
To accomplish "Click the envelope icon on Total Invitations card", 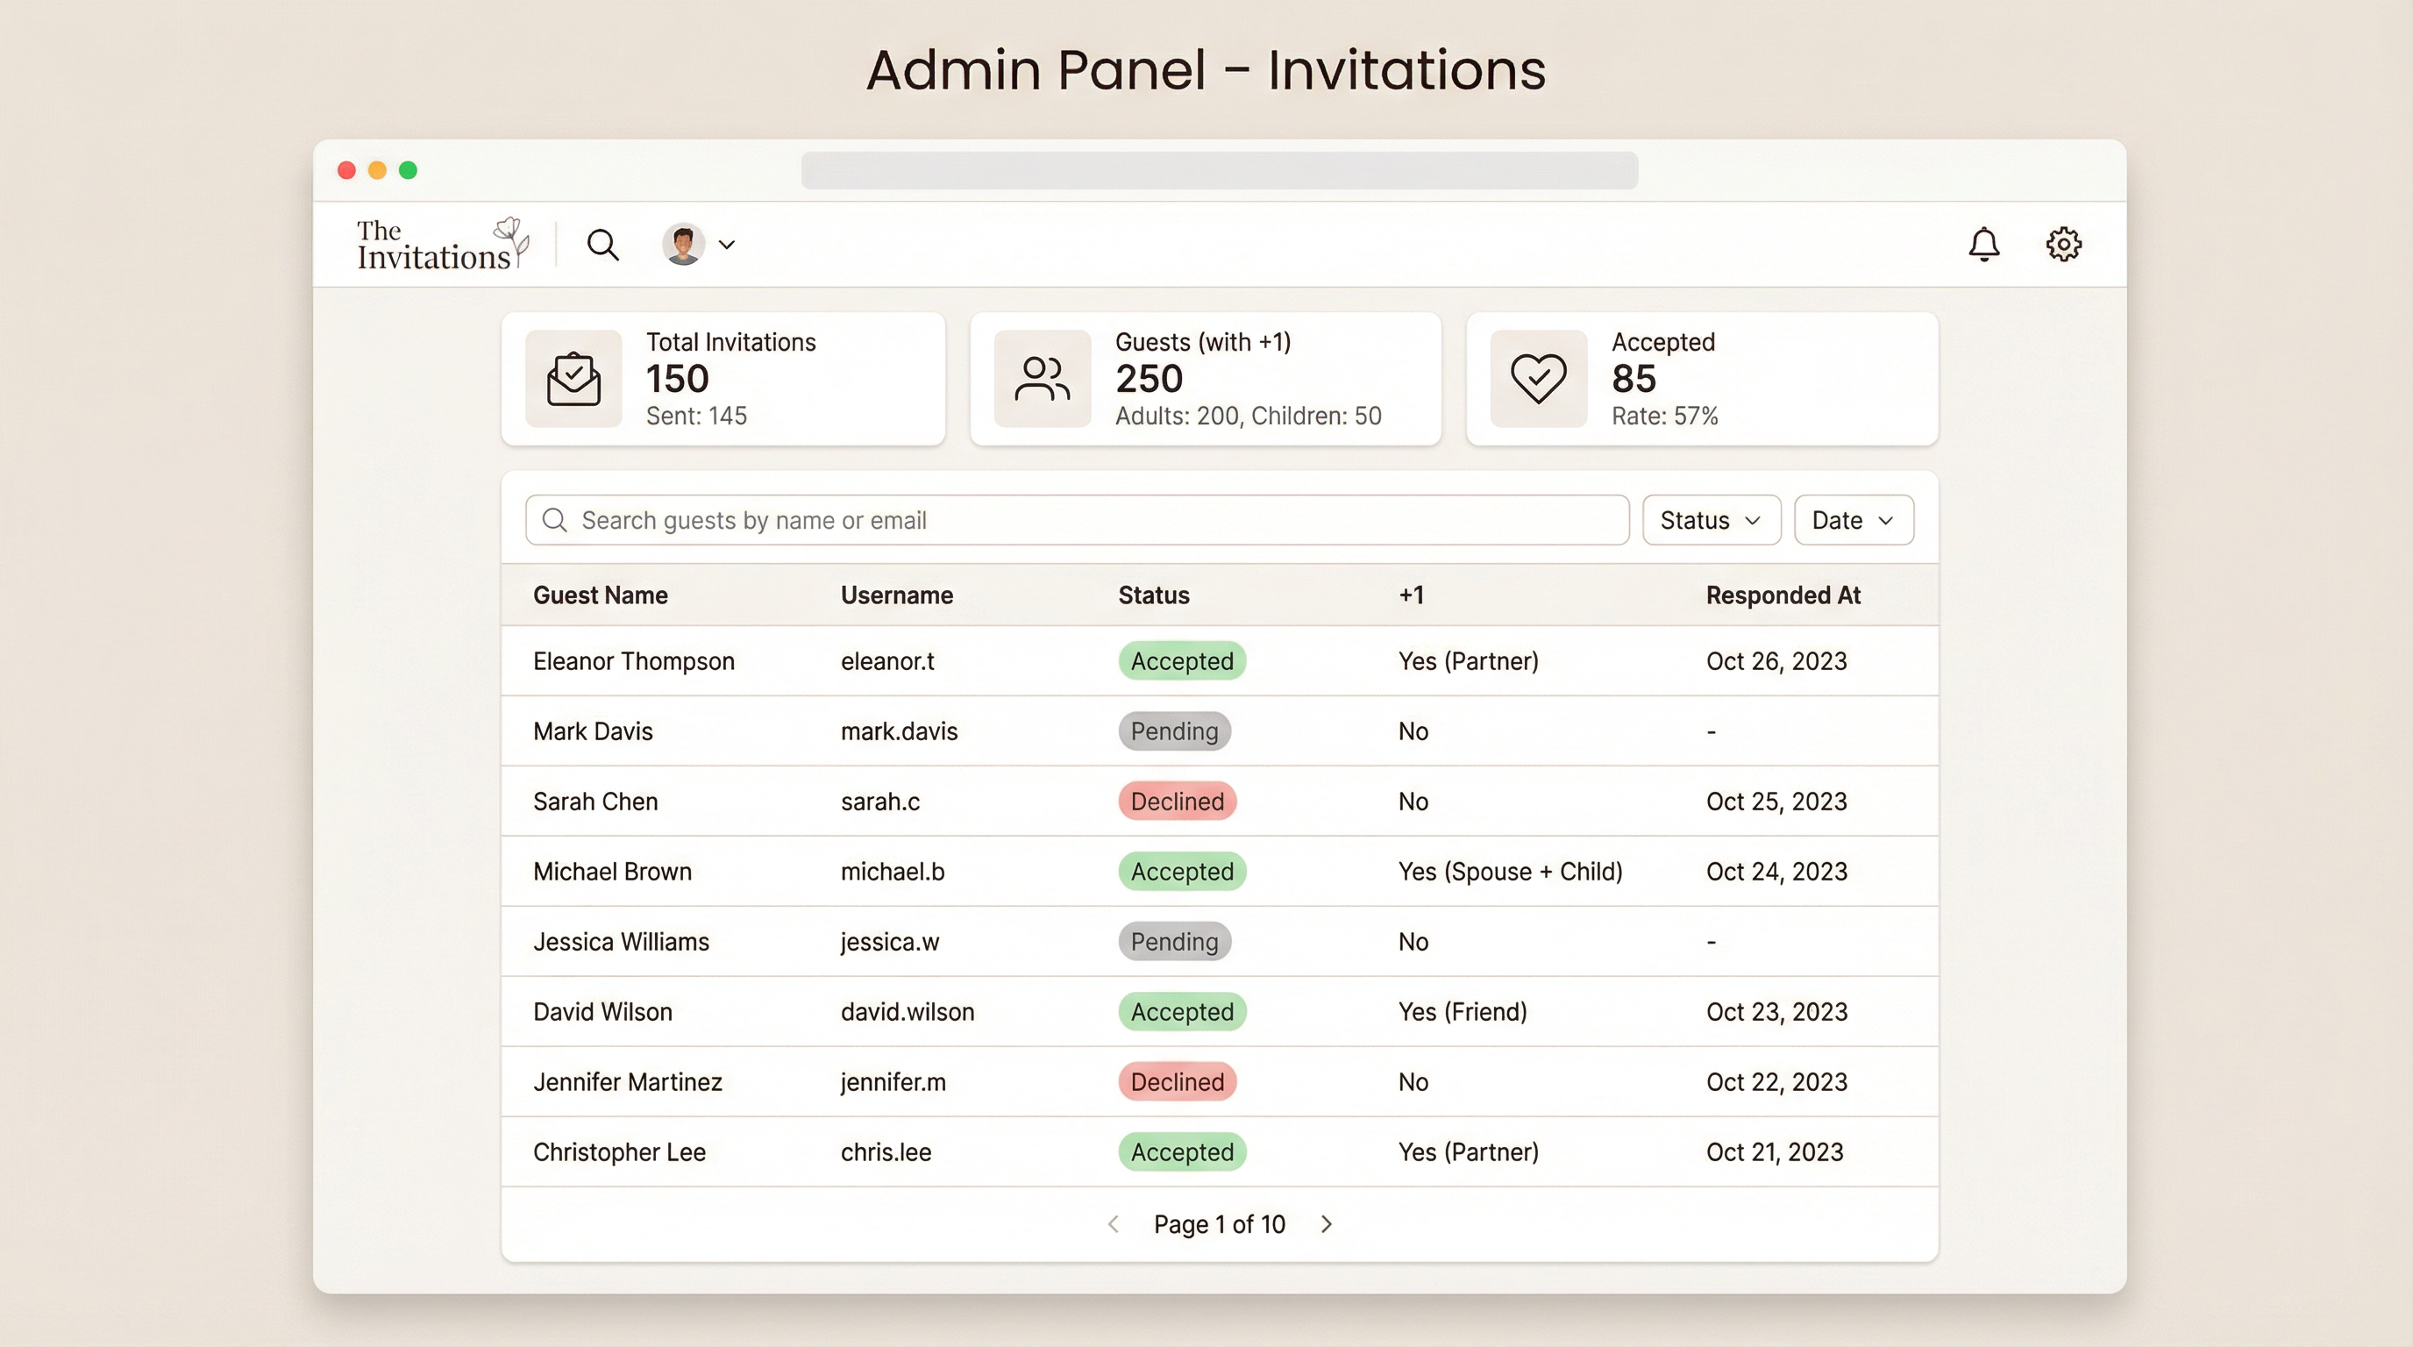I will pos(573,379).
